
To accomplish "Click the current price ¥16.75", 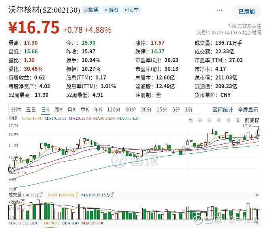I will pyautogui.click(x=34, y=27).
